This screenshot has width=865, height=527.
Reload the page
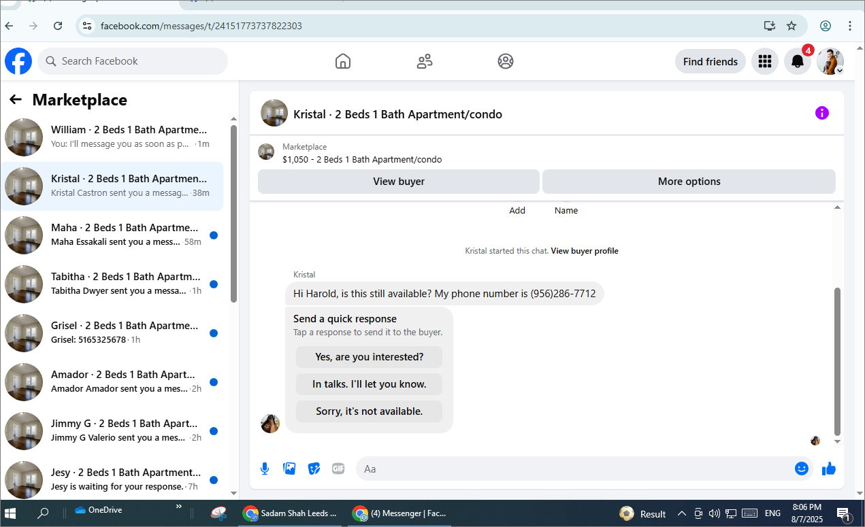click(58, 26)
